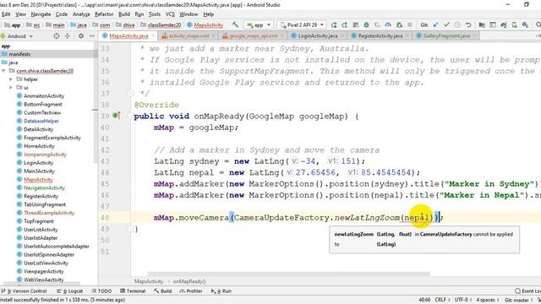Fold the comment block ending at line 37
Screen dimensions: 541x304
coord(130,94)
